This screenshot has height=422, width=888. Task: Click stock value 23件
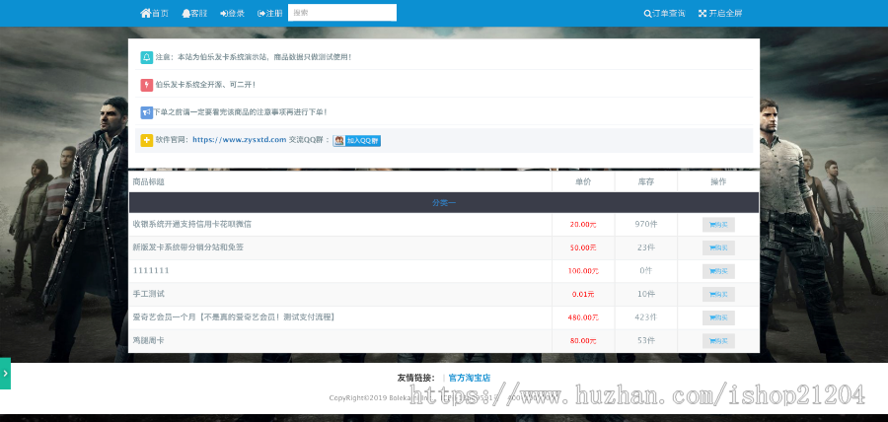646,247
